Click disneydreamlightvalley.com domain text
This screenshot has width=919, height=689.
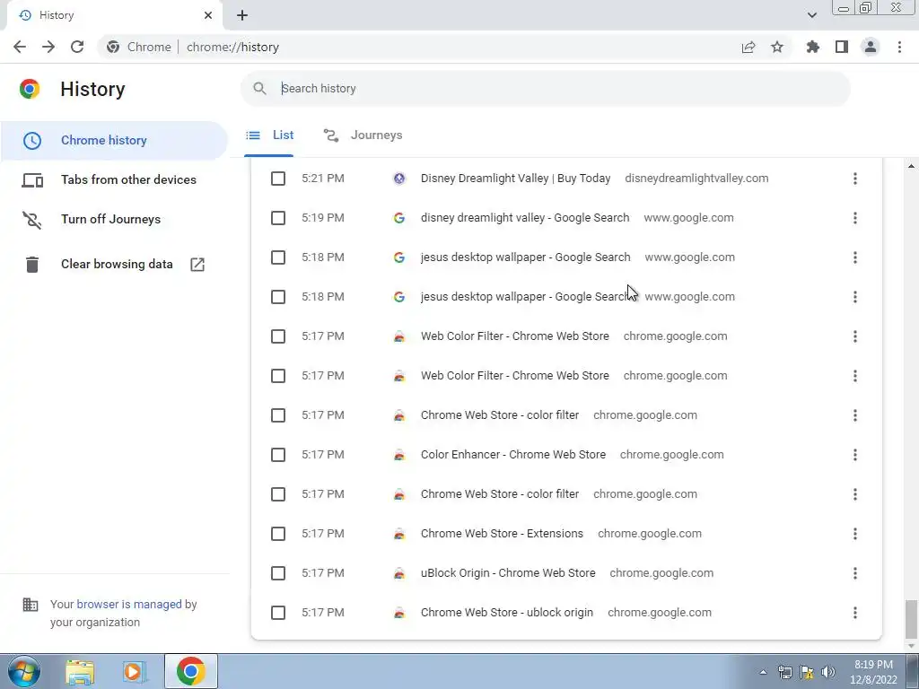[x=696, y=179]
